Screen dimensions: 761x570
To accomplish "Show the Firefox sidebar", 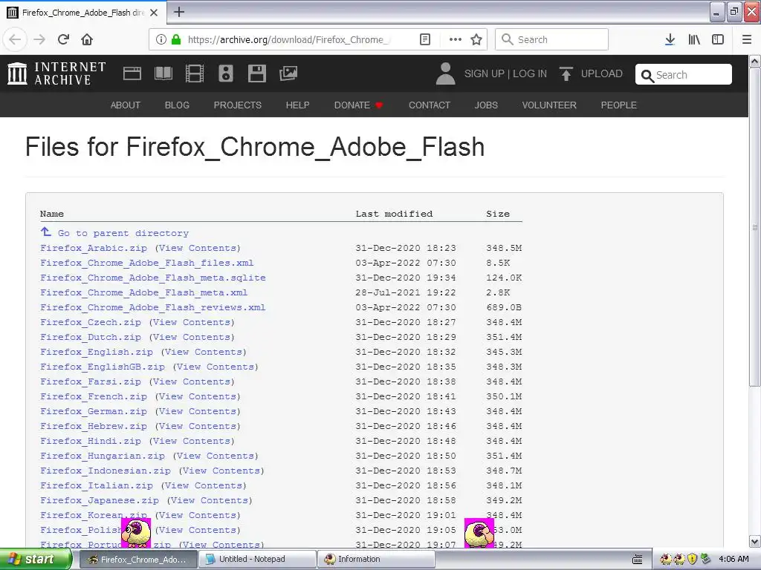I will pyautogui.click(x=718, y=40).
